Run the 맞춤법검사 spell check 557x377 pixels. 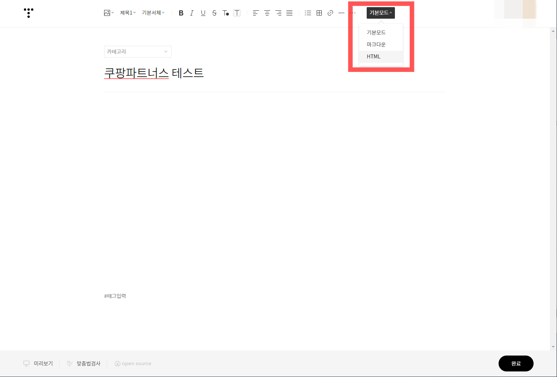[x=83, y=363]
